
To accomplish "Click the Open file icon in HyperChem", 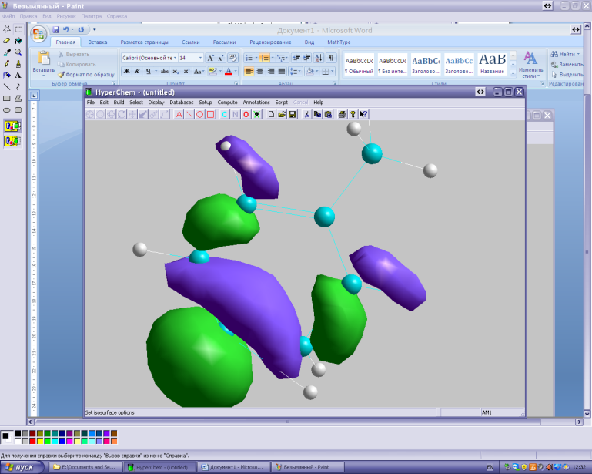I will click(282, 114).
